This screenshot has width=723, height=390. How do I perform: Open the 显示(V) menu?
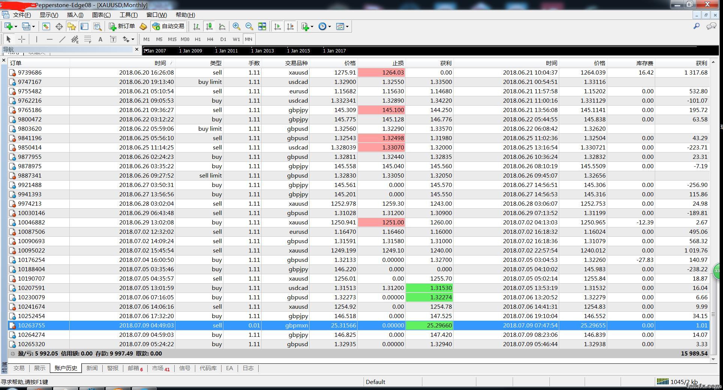[x=49, y=15]
